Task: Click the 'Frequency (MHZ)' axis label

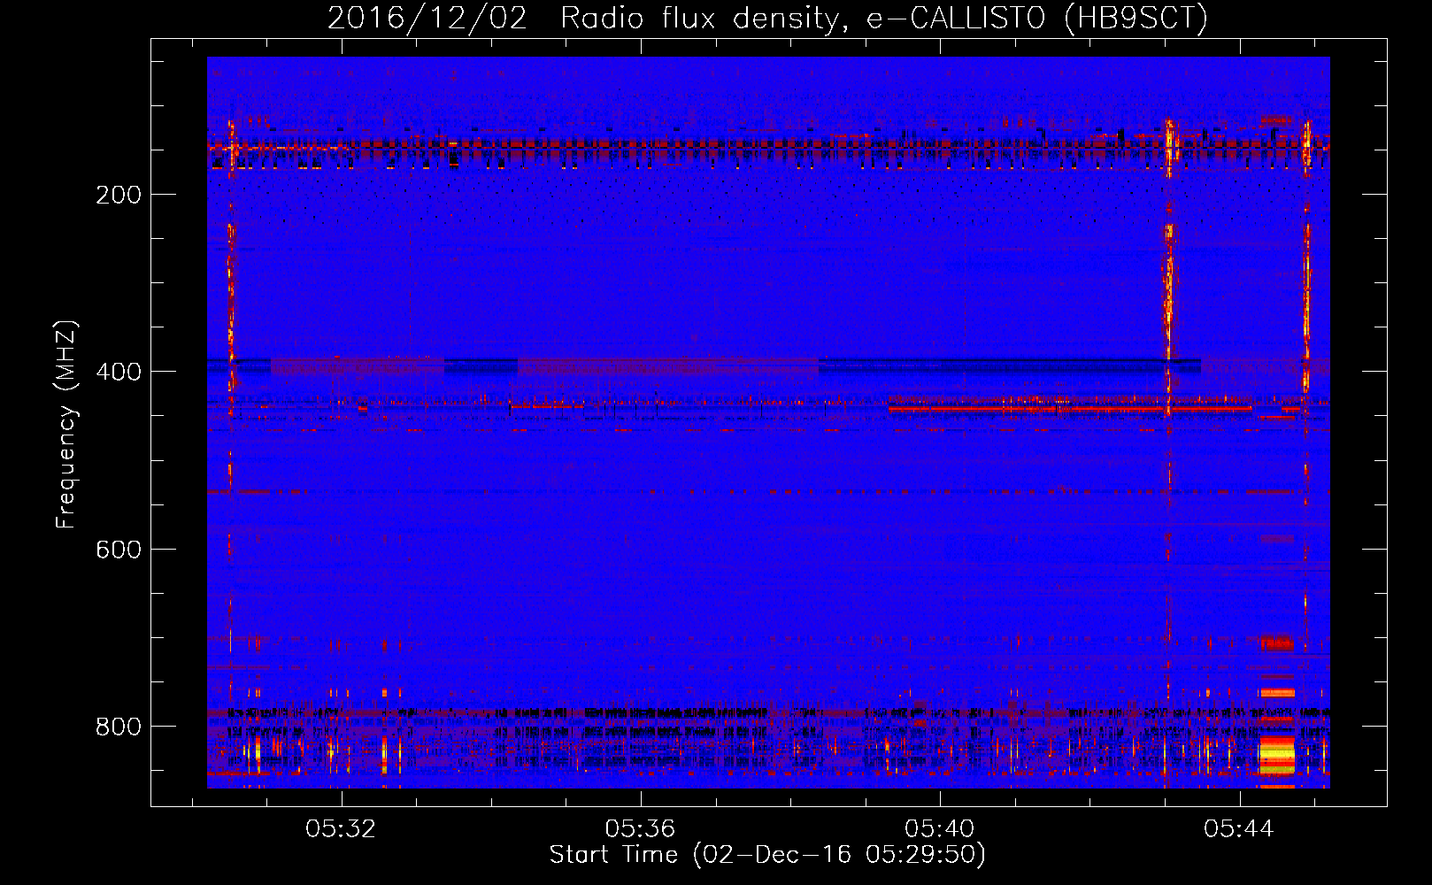Action: coord(66,424)
